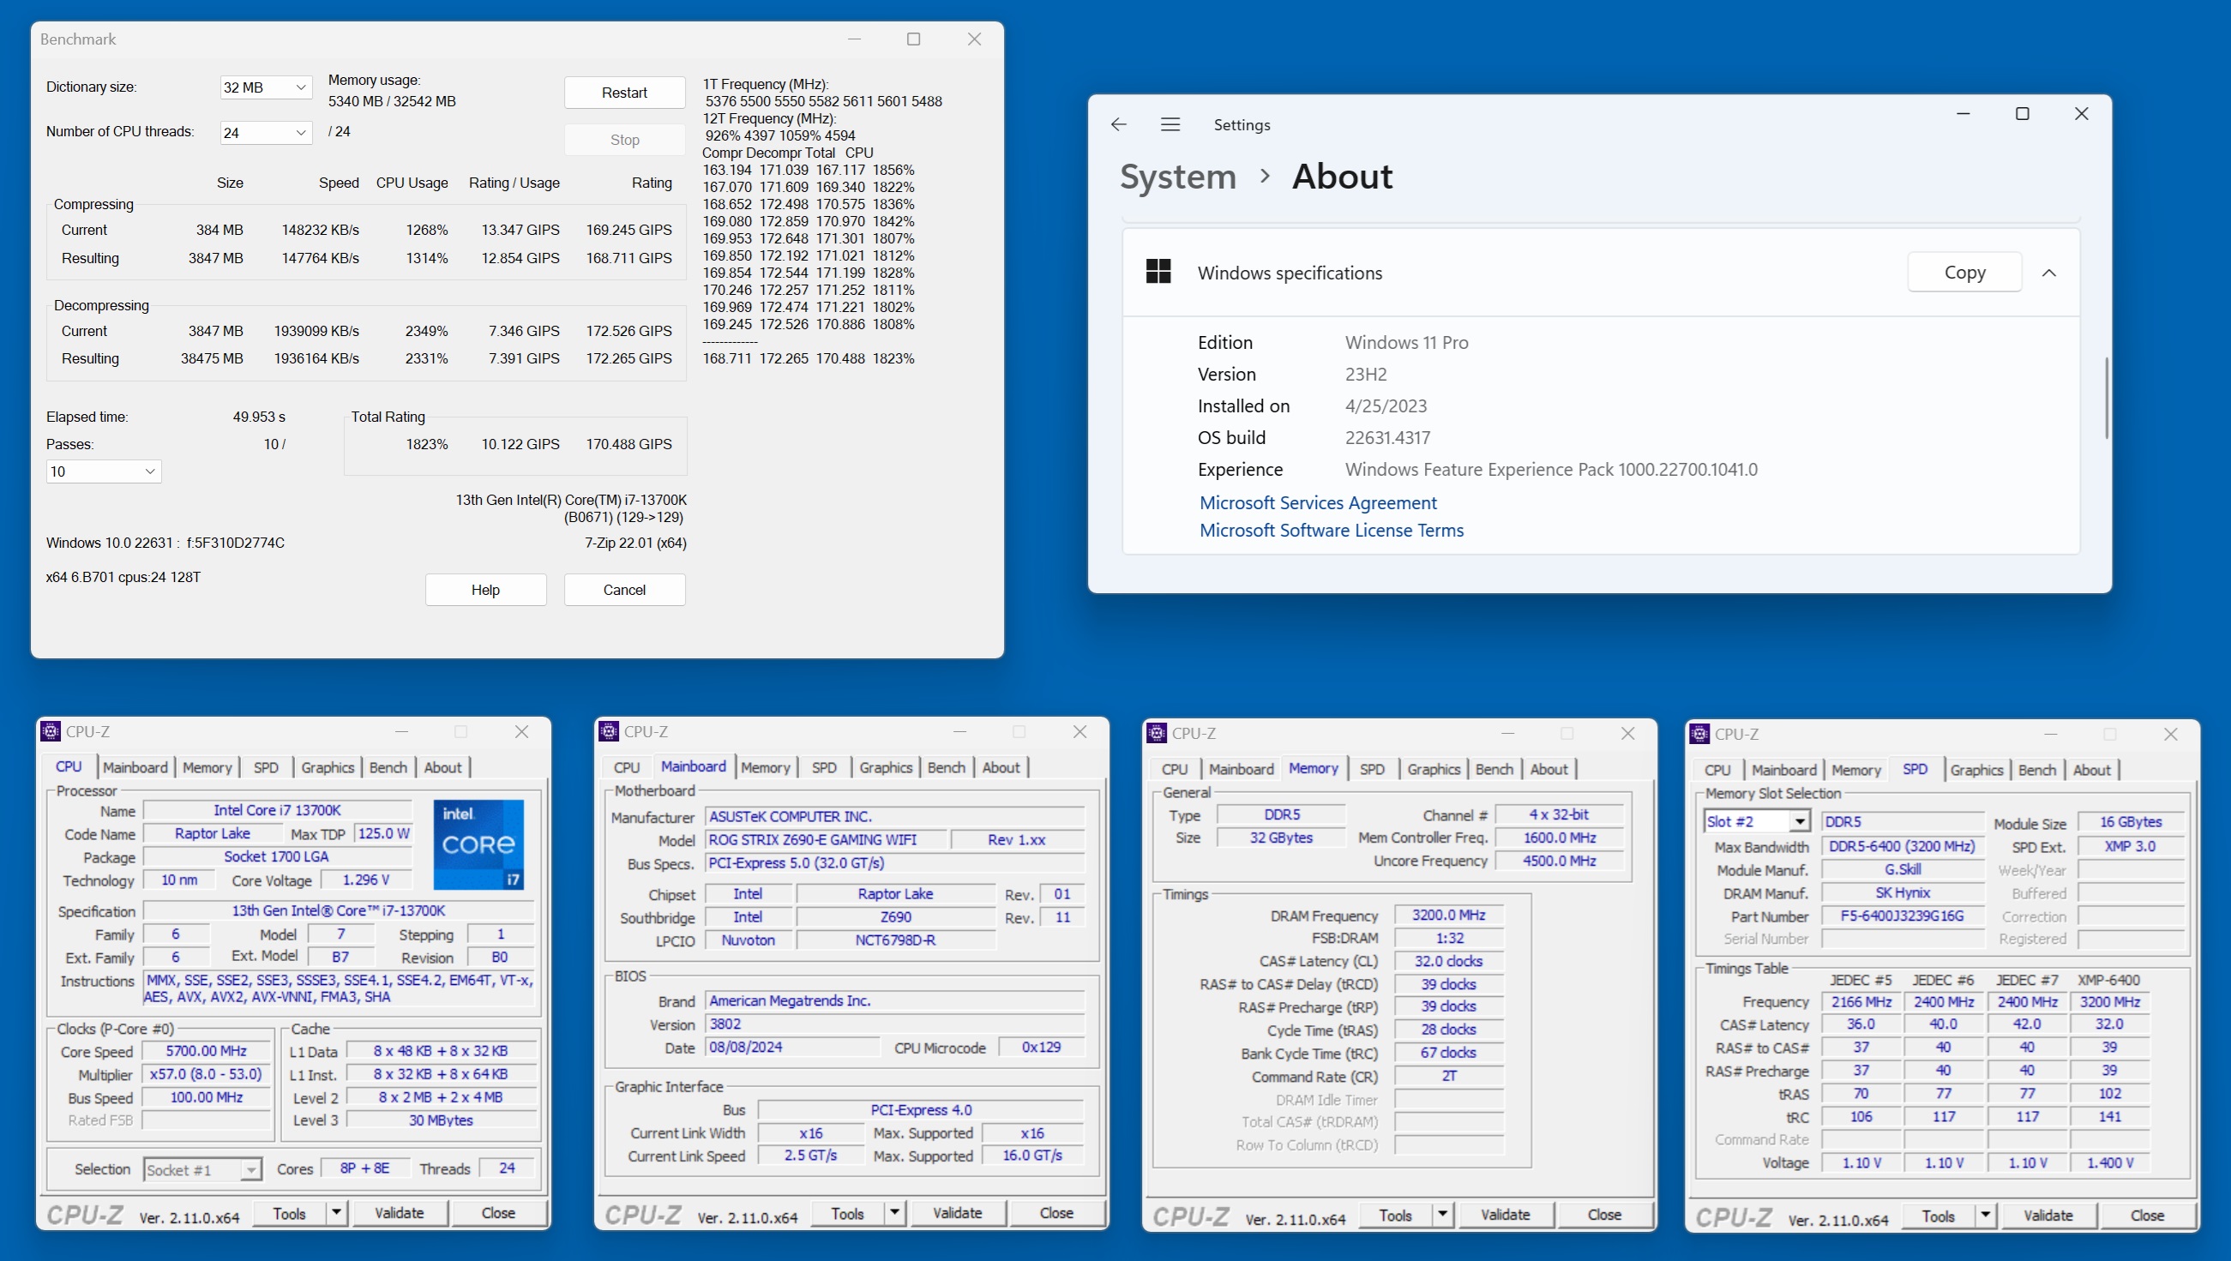Click the back arrow in Settings window
The image size is (2231, 1261).
tap(1118, 124)
